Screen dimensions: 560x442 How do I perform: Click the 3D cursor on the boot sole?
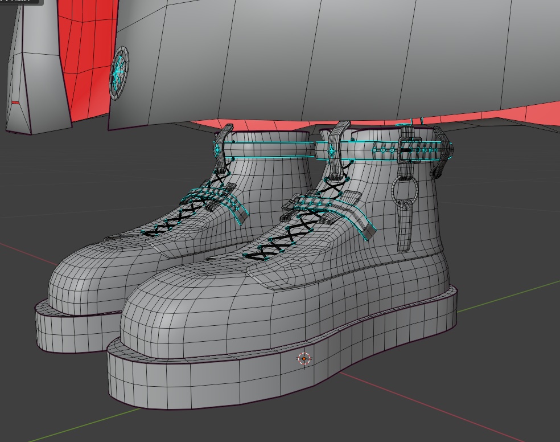[x=304, y=358]
